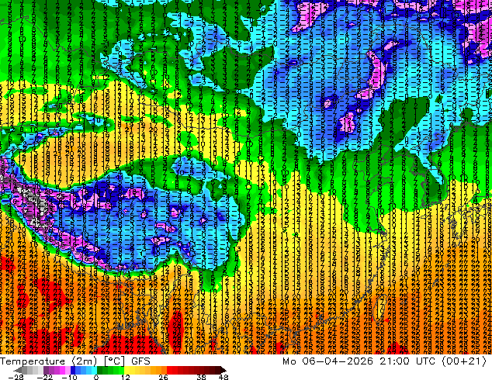Screen dimensions: 492x380
Task: Click the '(00+21)' forecast offset text
Action: [464, 361]
